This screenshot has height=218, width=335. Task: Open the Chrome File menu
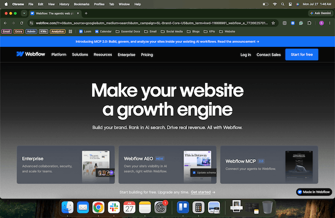[x=31, y=4]
